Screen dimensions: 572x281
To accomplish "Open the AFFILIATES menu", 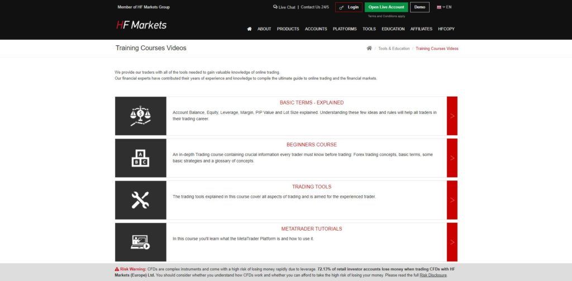I will click(421, 29).
